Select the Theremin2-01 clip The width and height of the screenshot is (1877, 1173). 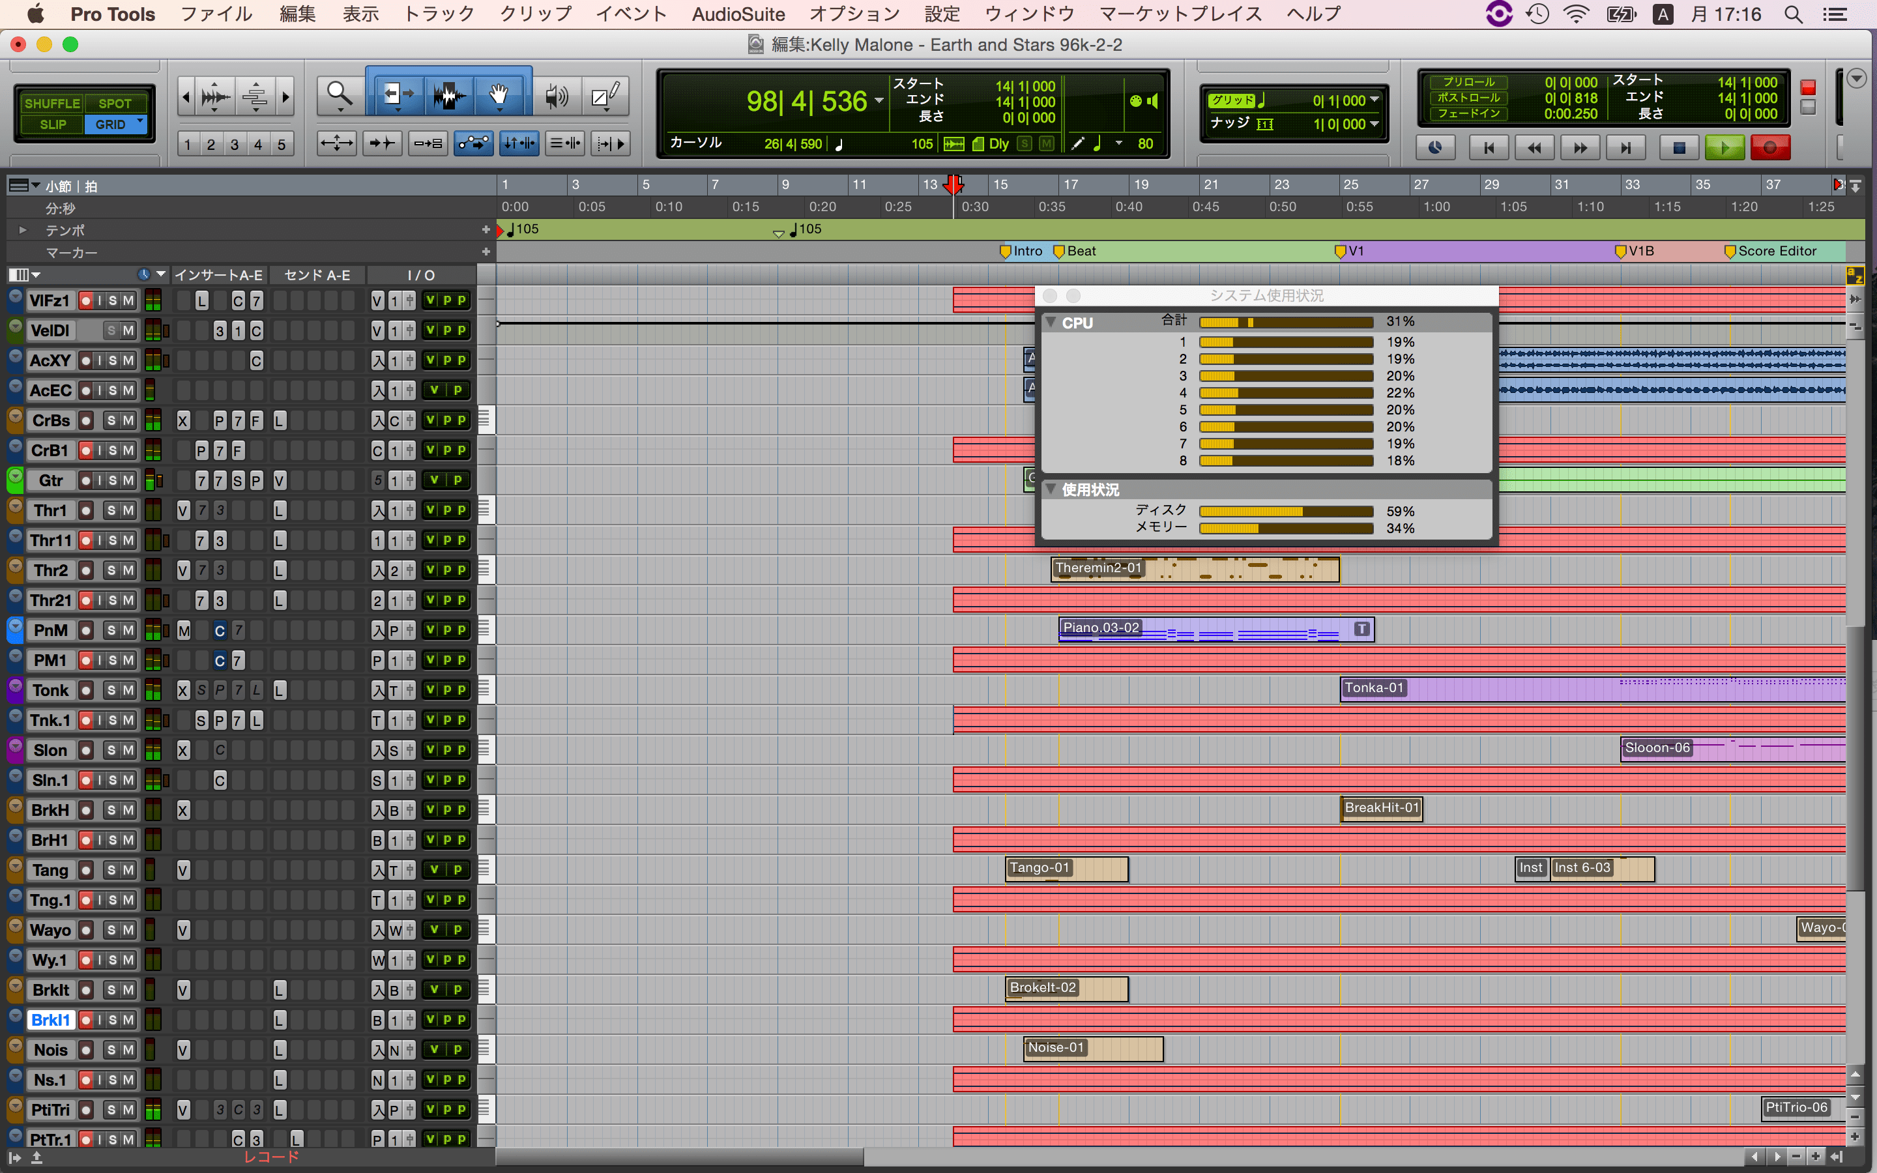pyautogui.click(x=1195, y=570)
